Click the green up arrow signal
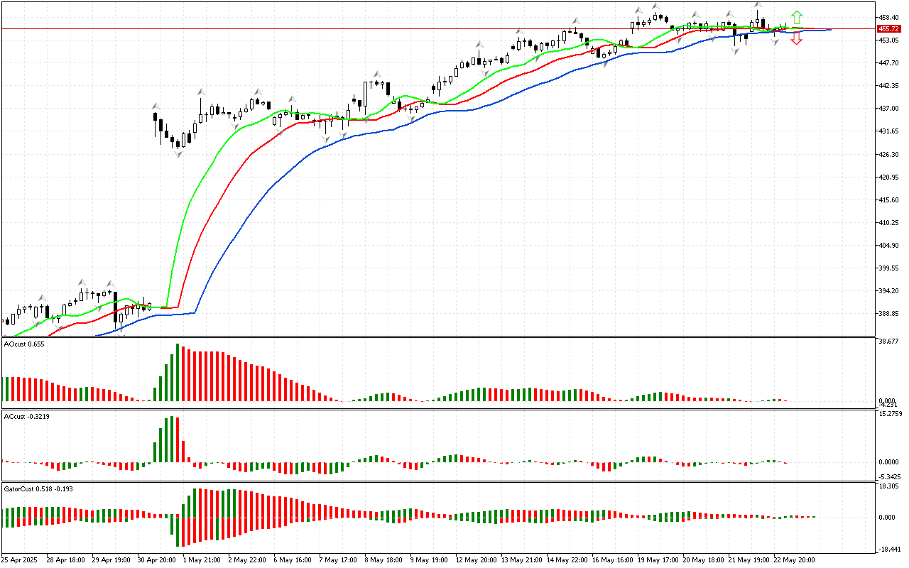 (x=797, y=16)
